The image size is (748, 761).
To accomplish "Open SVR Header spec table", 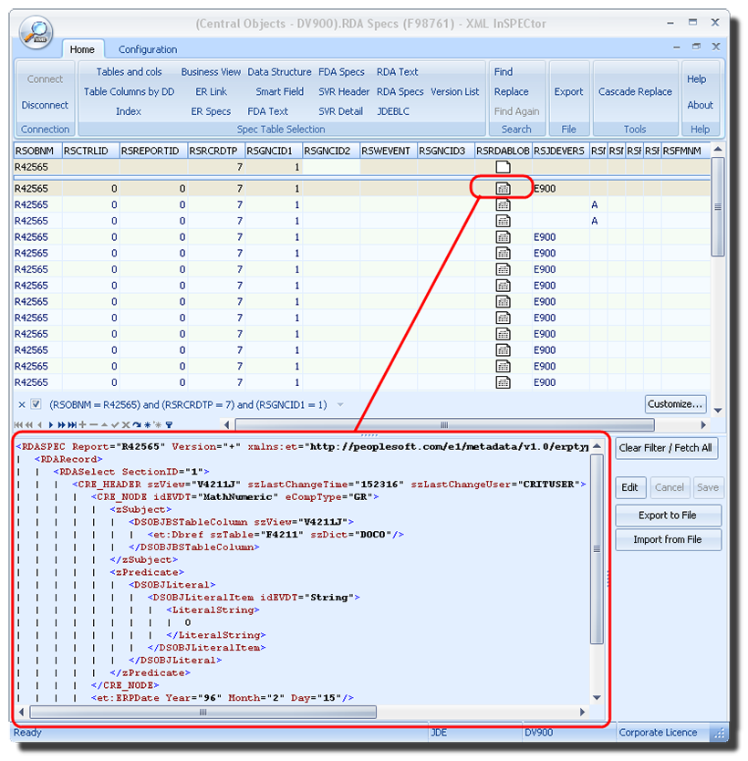I will pos(343,92).
